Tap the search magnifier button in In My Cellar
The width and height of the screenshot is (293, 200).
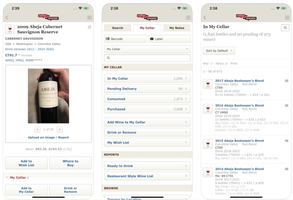[285, 28]
